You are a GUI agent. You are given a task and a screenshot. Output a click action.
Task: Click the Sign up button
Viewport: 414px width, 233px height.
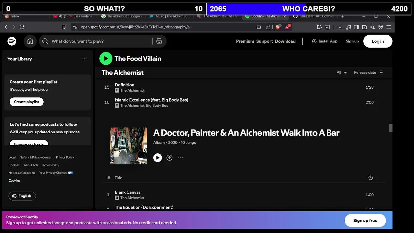point(352,41)
